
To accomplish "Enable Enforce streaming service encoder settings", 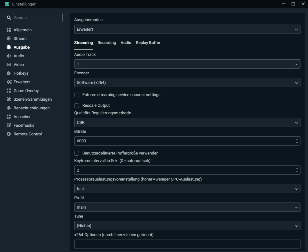I will click(x=77, y=95).
